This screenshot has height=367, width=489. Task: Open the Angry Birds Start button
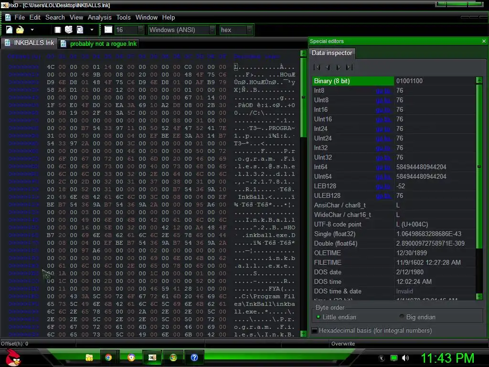pos(13,357)
